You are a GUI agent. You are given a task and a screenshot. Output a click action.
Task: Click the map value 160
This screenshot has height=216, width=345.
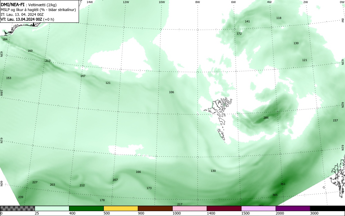tap(30, 51)
